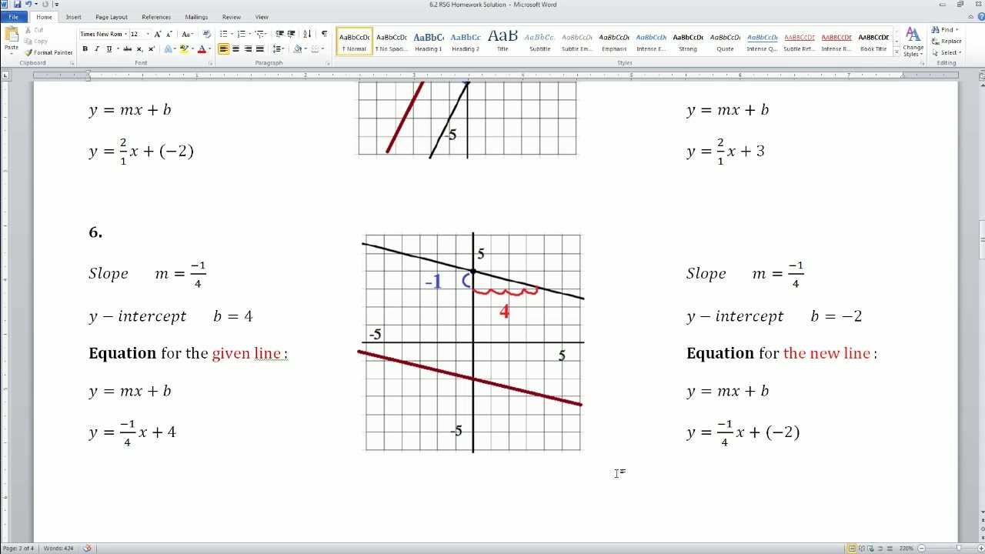Image resolution: width=985 pixels, height=554 pixels.
Task: Toggle Center alignment
Action: [235, 49]
